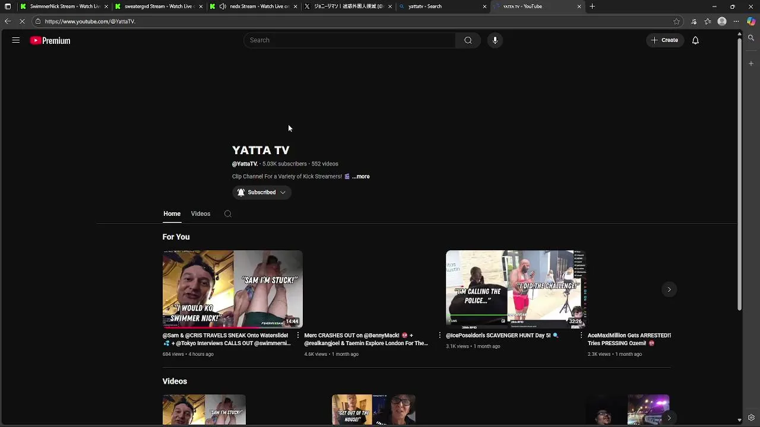The height and width of the screenshot is (427, 760).
Task: Close the yattatv Search tab
Action: (484, 7)
